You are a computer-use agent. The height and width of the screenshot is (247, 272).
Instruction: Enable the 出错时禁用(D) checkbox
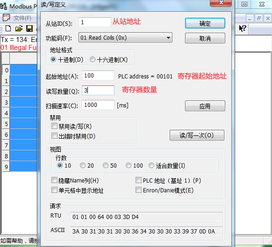(x=54, y=136)
